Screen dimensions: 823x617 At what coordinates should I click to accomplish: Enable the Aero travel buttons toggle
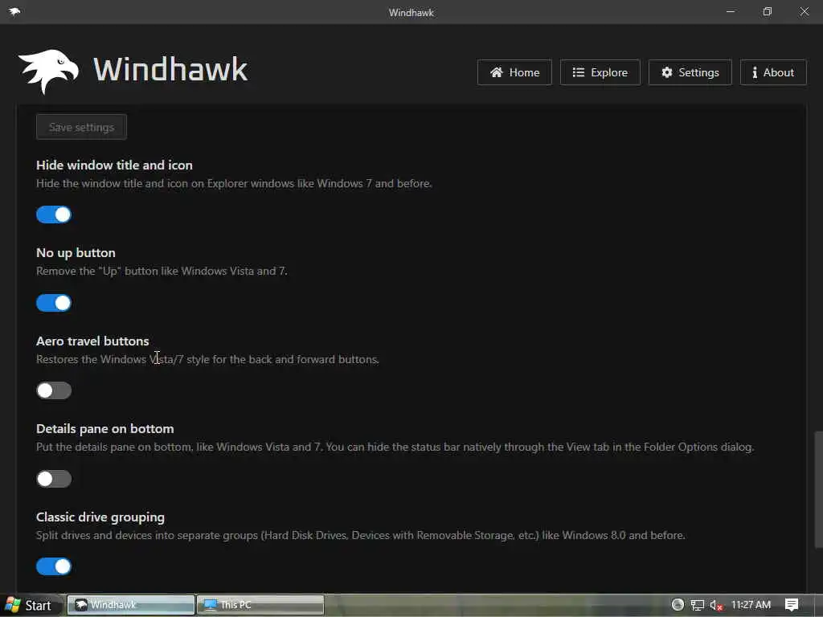[x=54, y=390]
